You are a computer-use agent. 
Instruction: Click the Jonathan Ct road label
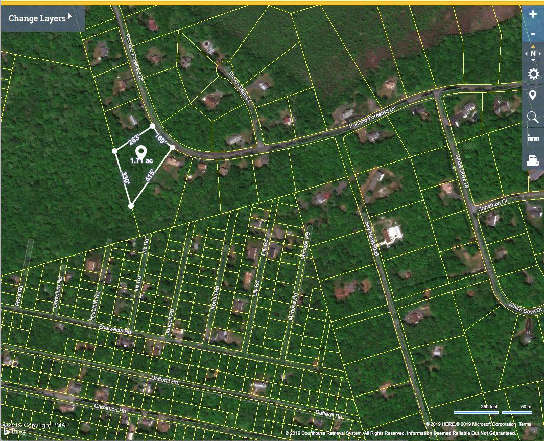point(493,205)
